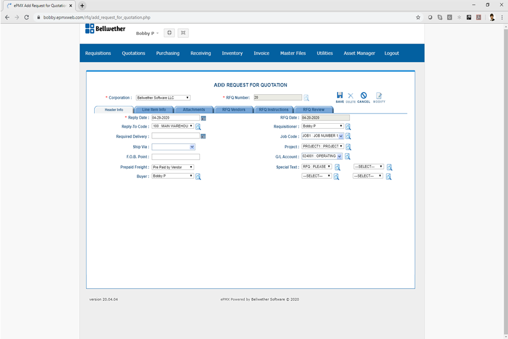508x339 pixels.
Task: Click into the F.O.B. Point field
Action: pos(176,157)
